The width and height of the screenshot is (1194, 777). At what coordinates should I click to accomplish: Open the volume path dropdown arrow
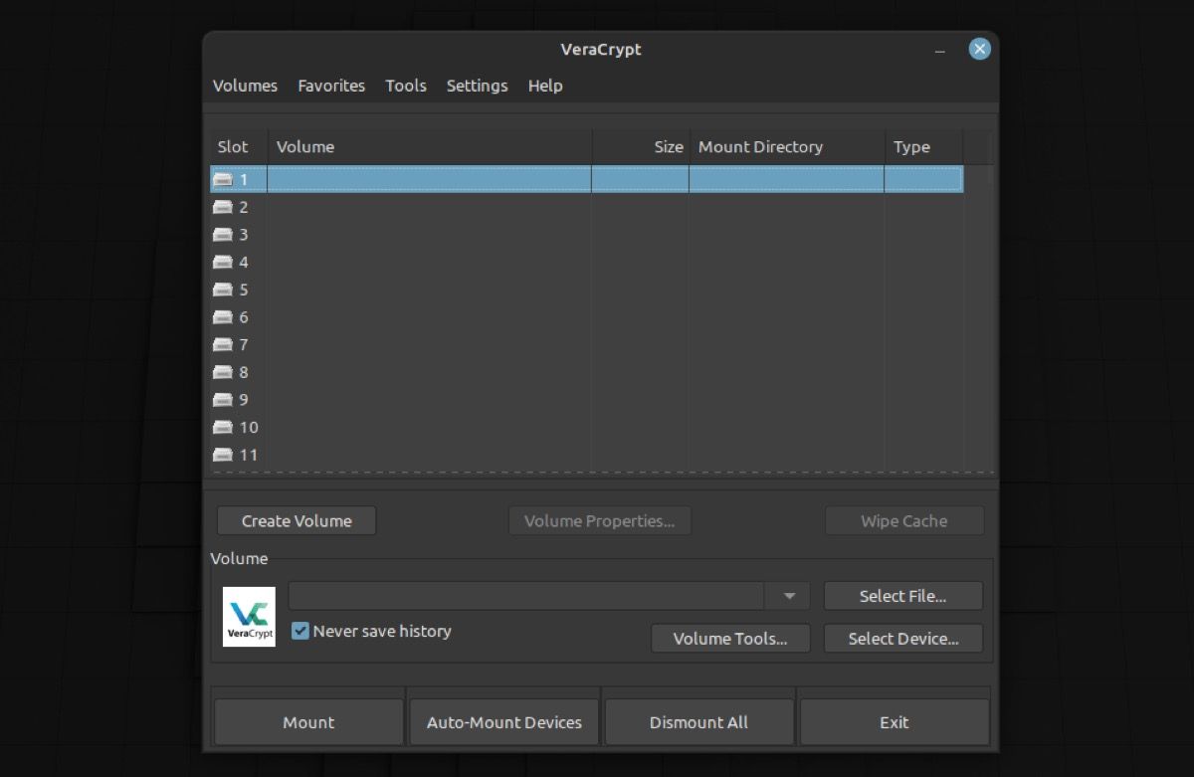pyautogui.click(x=789, y=595)
